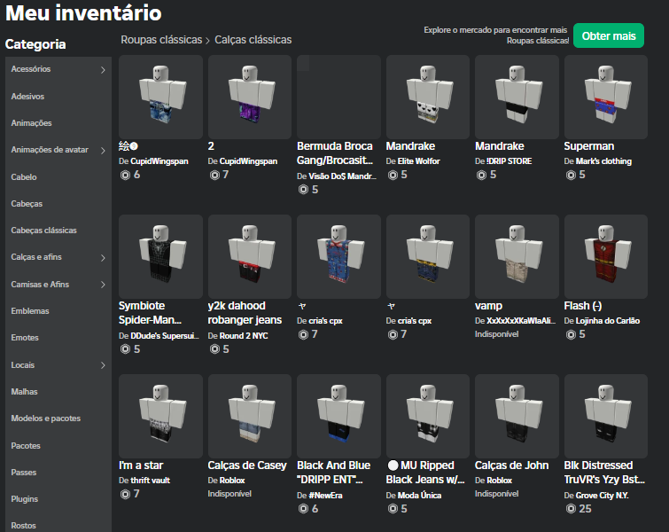Open creator DDude's Supersui... link
The height and width of the screenshot is (532, 669).
(x=165, y=335)
